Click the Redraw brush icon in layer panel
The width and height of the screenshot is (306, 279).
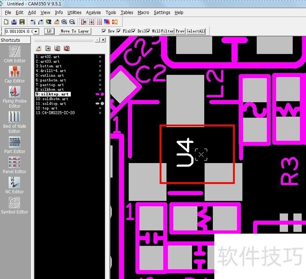39,49
